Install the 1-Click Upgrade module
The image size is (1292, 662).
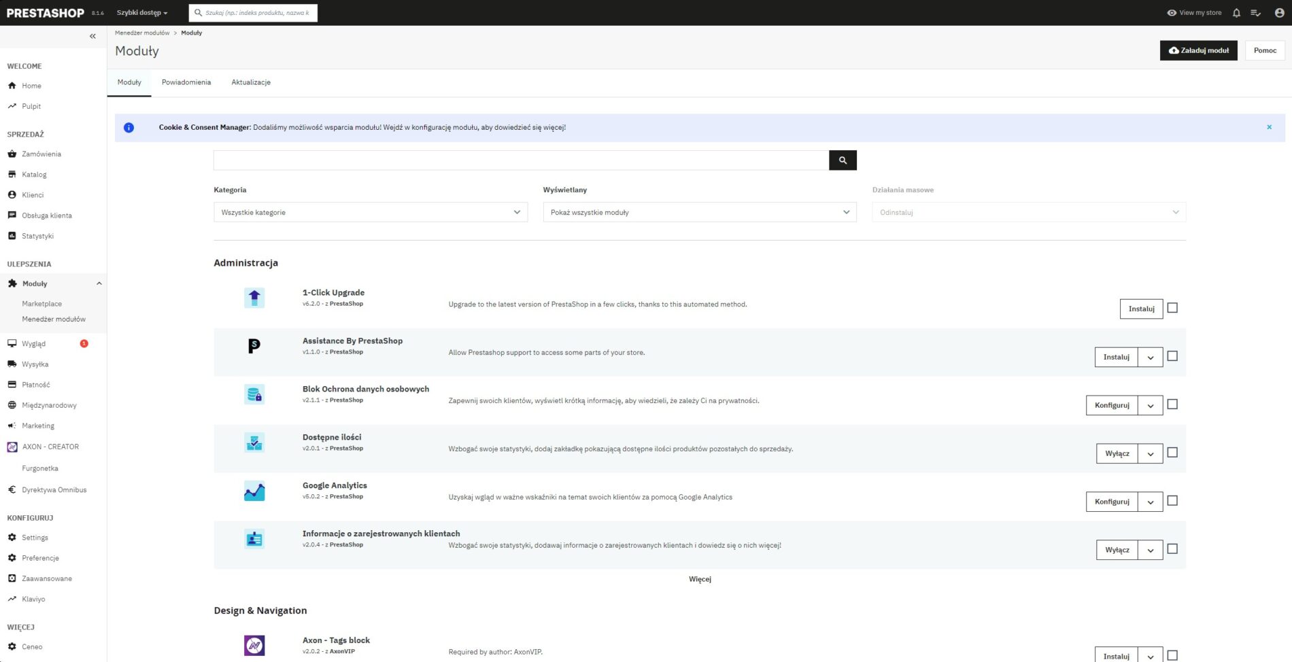point(1141,309)
